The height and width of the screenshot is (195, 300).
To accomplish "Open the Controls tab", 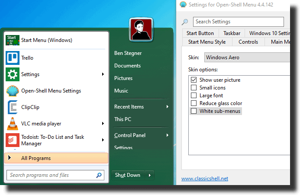I will [x=248, y=42].
